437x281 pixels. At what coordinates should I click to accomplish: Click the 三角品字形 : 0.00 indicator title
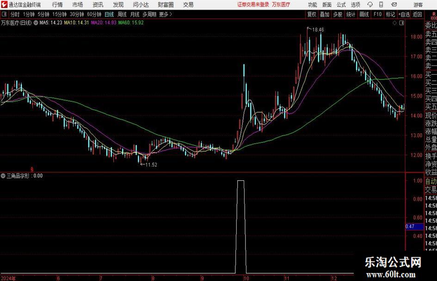(25, 176)
